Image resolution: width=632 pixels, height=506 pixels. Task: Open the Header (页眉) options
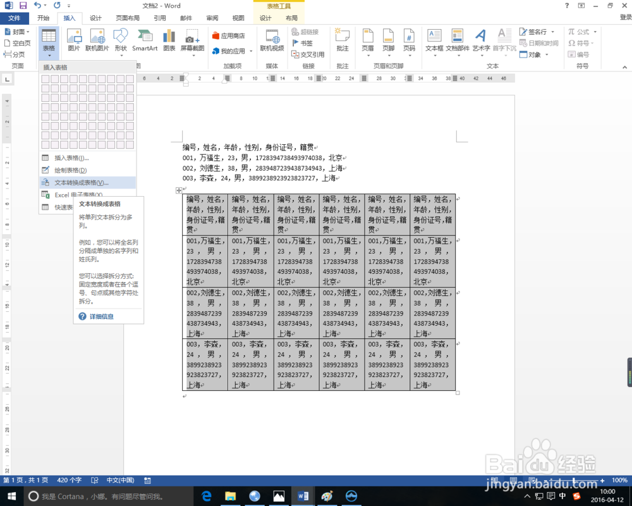click(x=368, y=42)
